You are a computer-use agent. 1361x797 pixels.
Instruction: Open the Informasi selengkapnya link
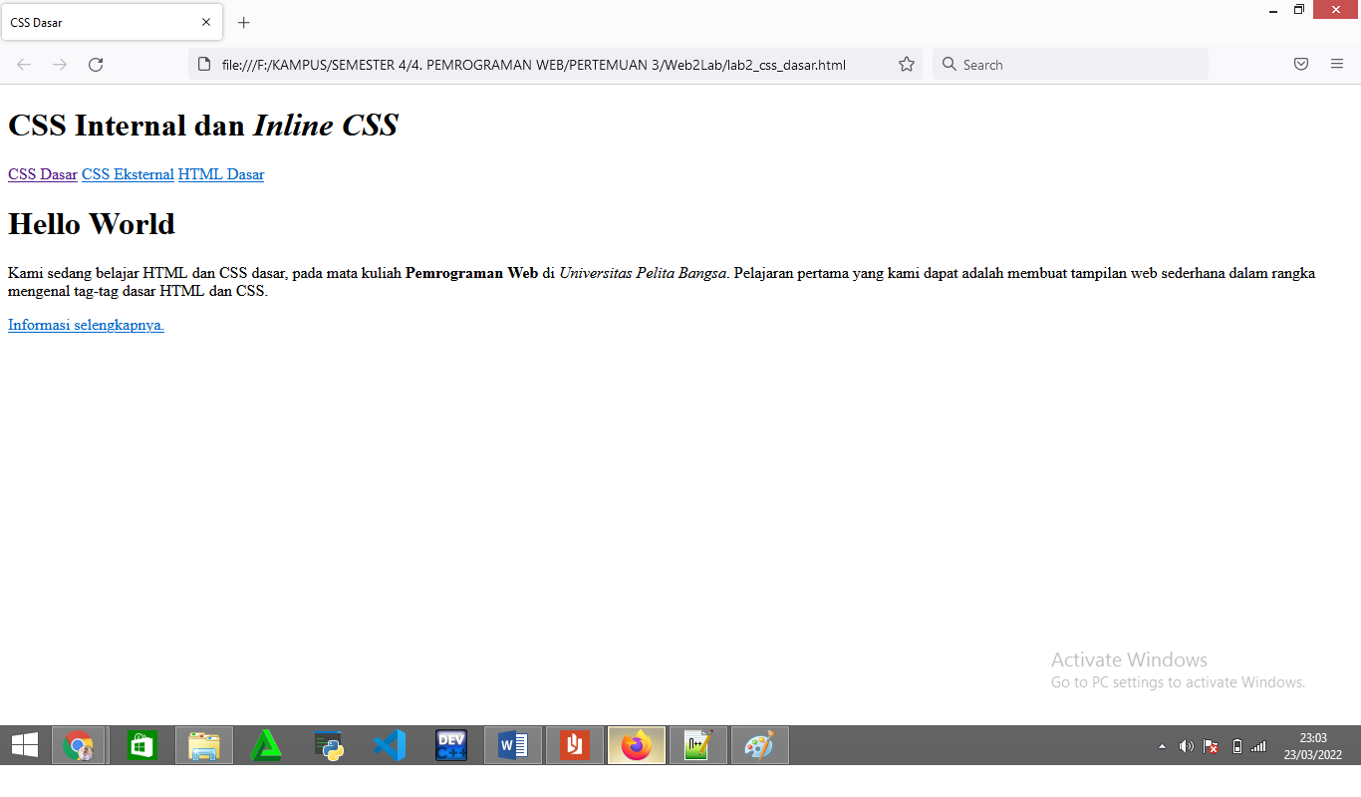tap(85, 324)
